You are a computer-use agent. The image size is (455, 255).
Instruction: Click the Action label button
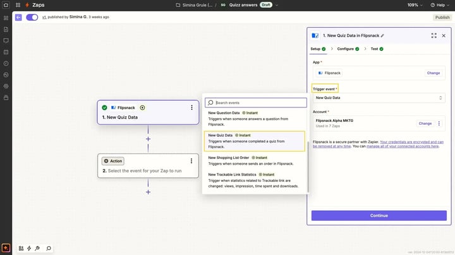(113, 161)
